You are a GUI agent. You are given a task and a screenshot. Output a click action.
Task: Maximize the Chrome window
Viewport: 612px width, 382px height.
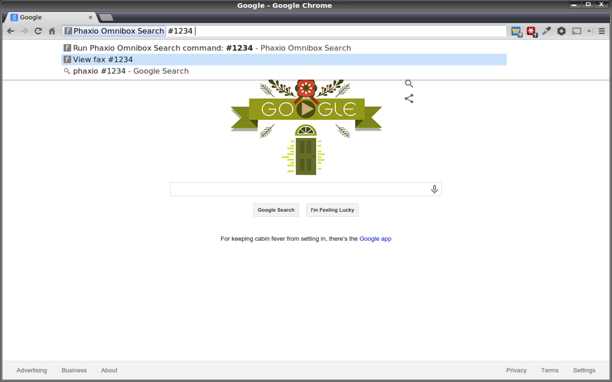click(x=588, y=4)
